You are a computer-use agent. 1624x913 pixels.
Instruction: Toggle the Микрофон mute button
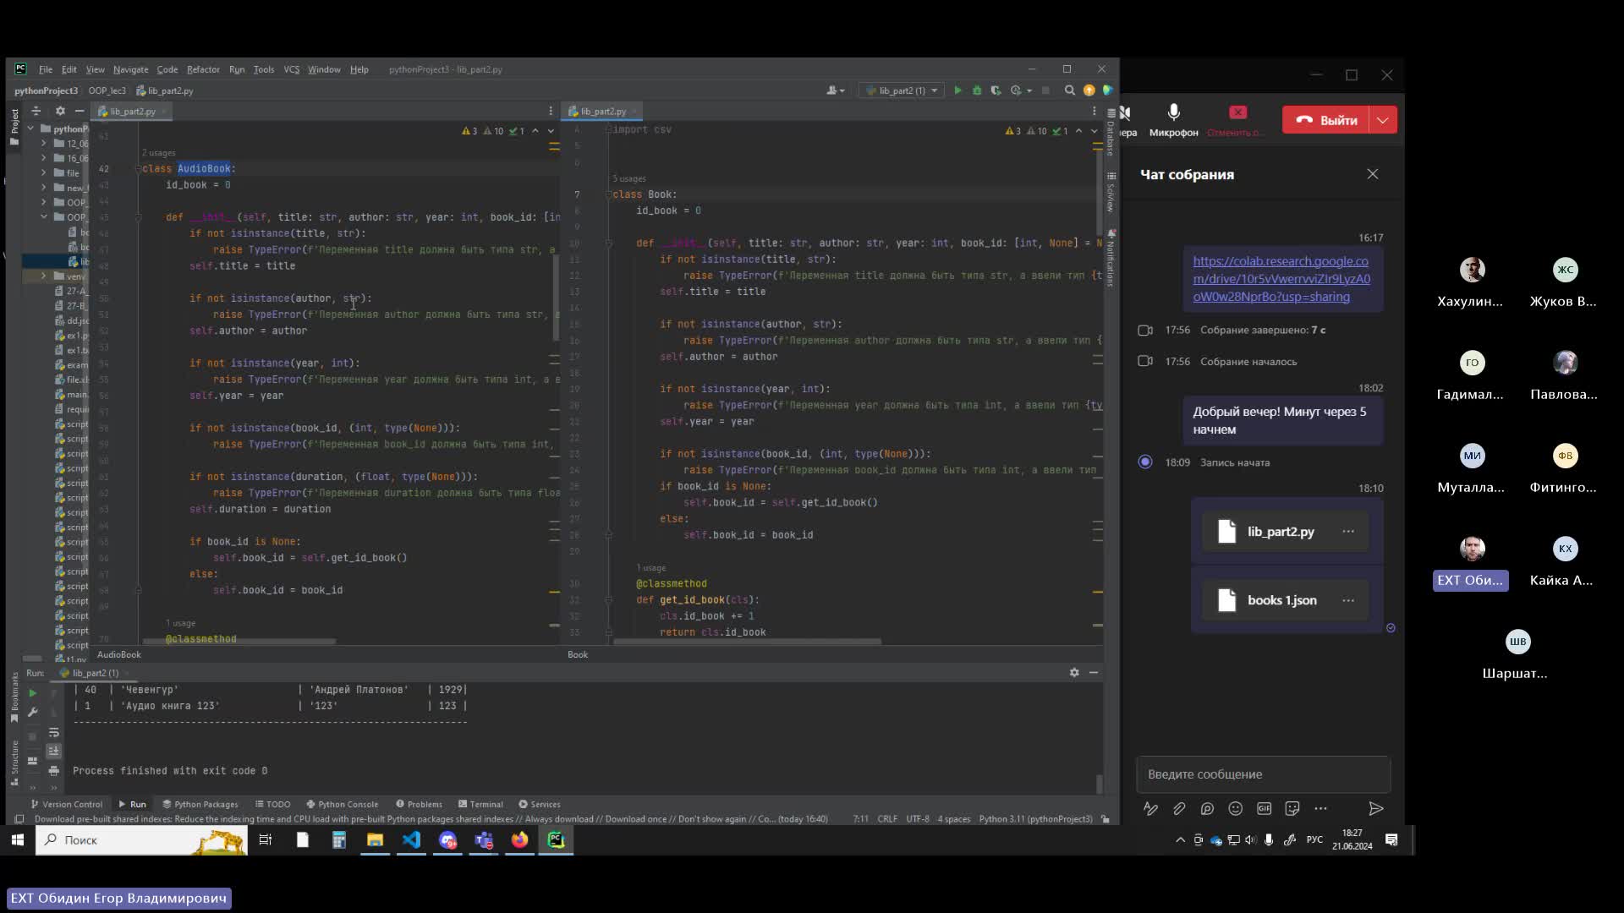tap(1173, 119)
